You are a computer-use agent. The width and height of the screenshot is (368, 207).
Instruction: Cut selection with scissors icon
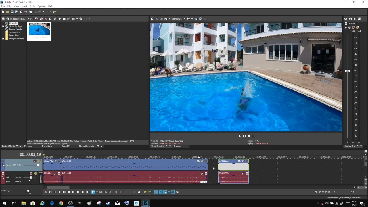tap(26, 12)
